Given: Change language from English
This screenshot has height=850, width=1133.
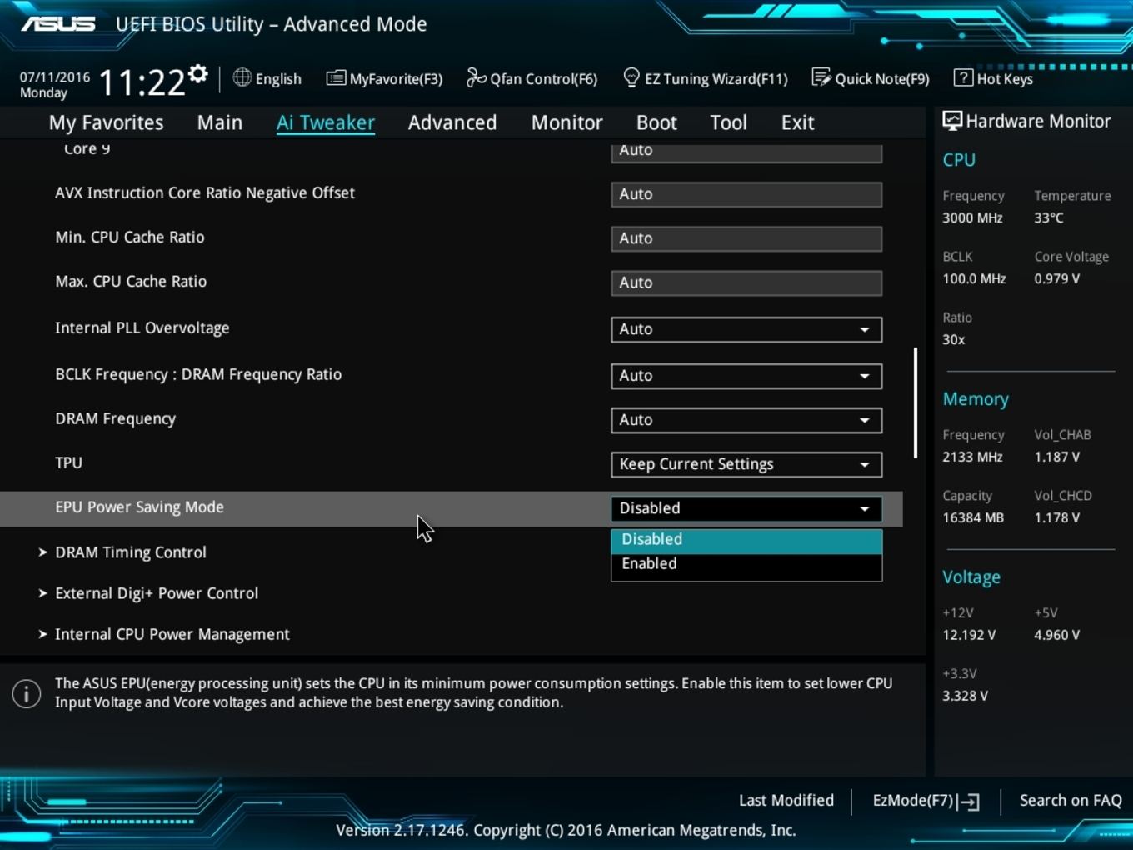Looking at the screenshot, I should 267,78.
